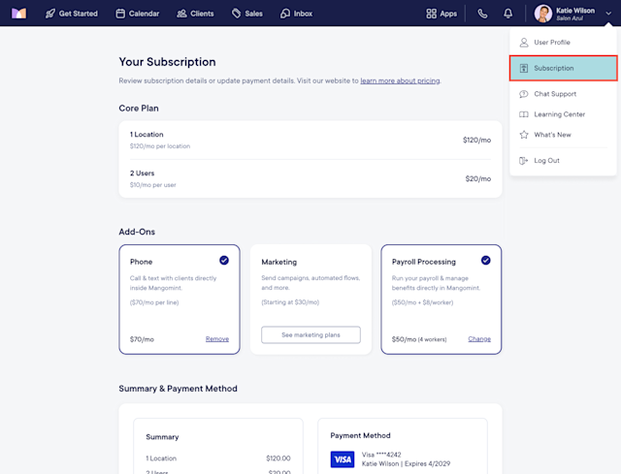621x474 pixels.
Task: Click the Clients people icon
Action: [x=181, y=14]
